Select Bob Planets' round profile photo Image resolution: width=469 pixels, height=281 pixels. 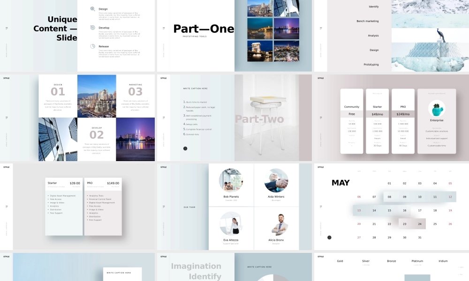coord(231,180)
